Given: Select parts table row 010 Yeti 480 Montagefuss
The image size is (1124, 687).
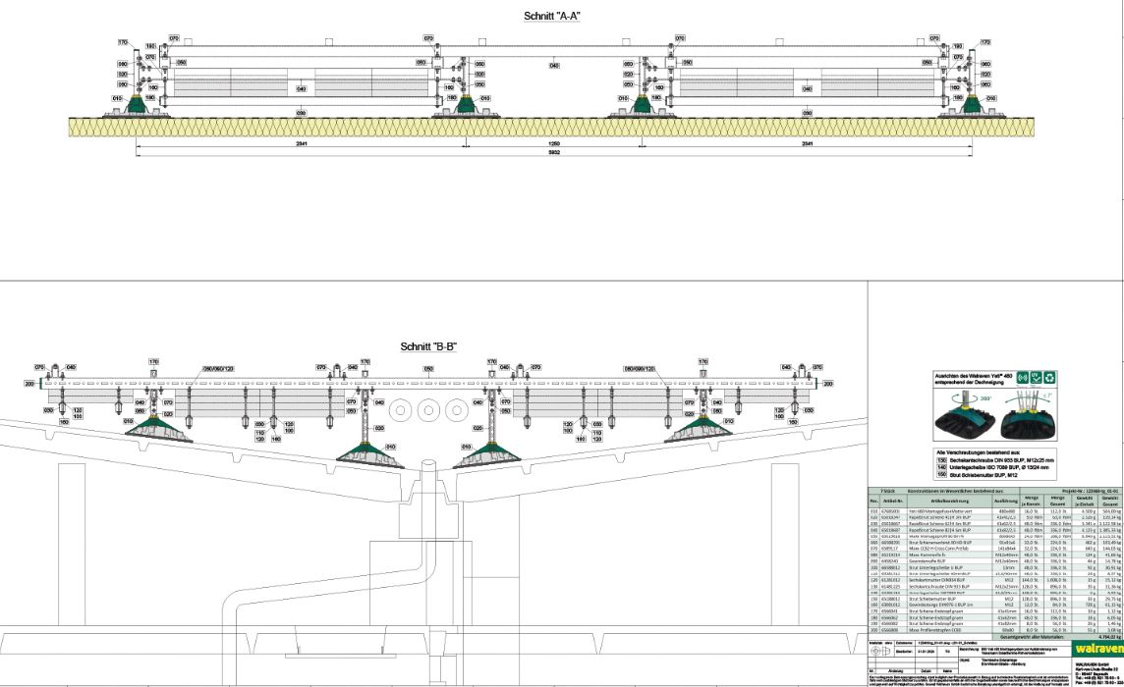Looking at the screenshot, I should [x=995, y=511].
